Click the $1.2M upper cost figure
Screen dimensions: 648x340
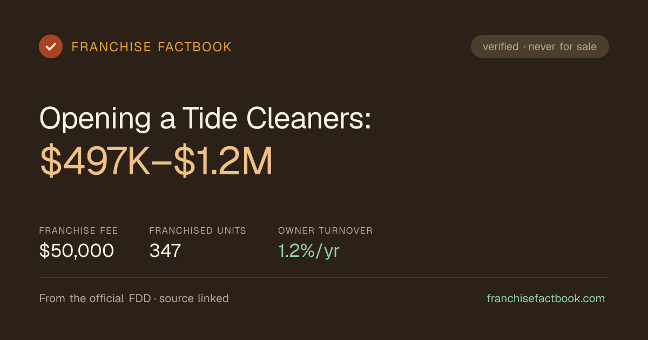[223, 162]
